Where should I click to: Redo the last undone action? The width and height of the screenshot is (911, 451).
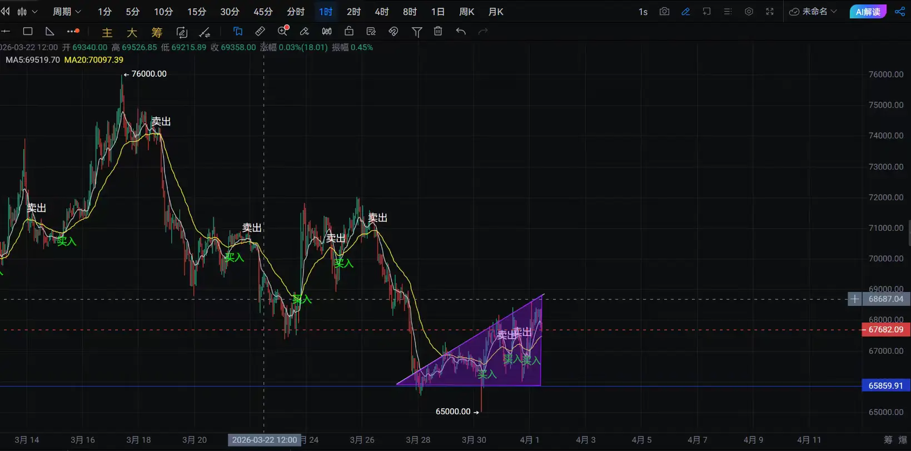[x=483, y=32]
